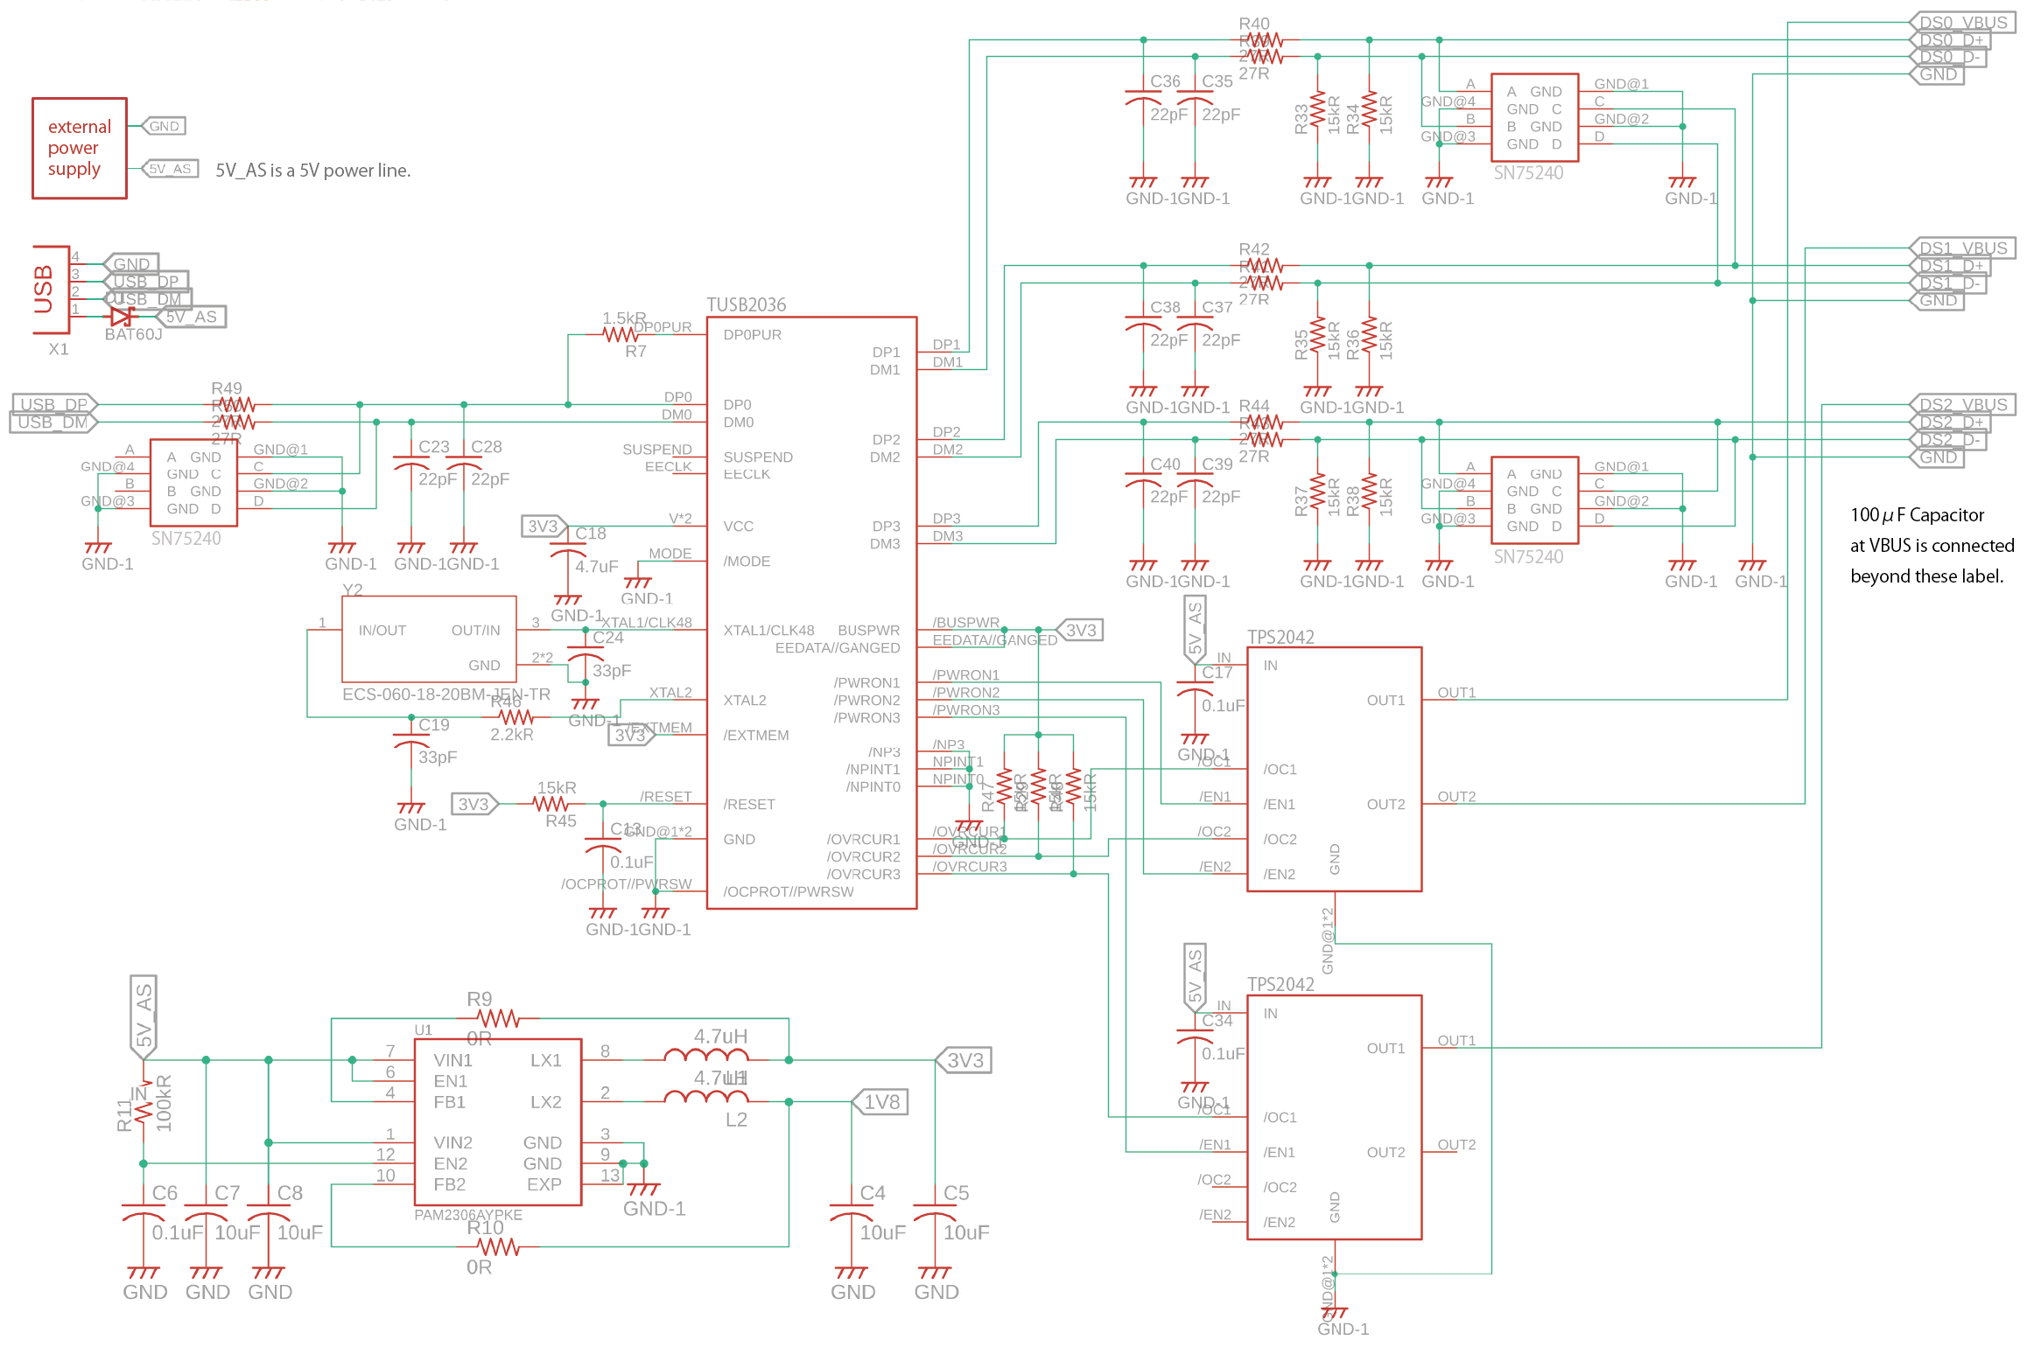Click the R10 0R resistor
The image size is (2041, 1347).
click(x=499, y=1247)
